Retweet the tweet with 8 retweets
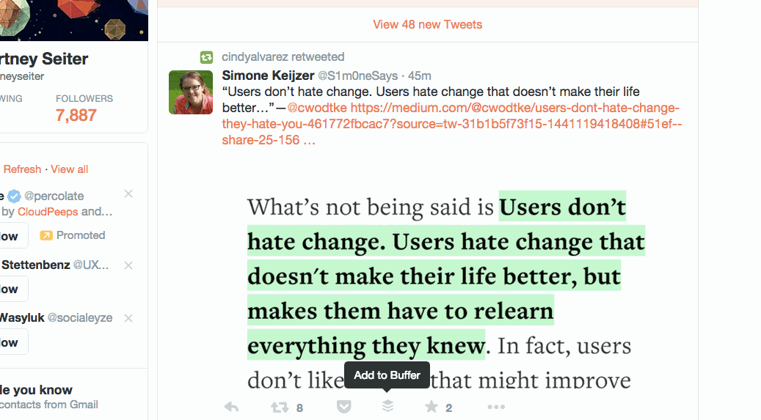Screen dimensions: 761x420 click(x=280, y=407)
